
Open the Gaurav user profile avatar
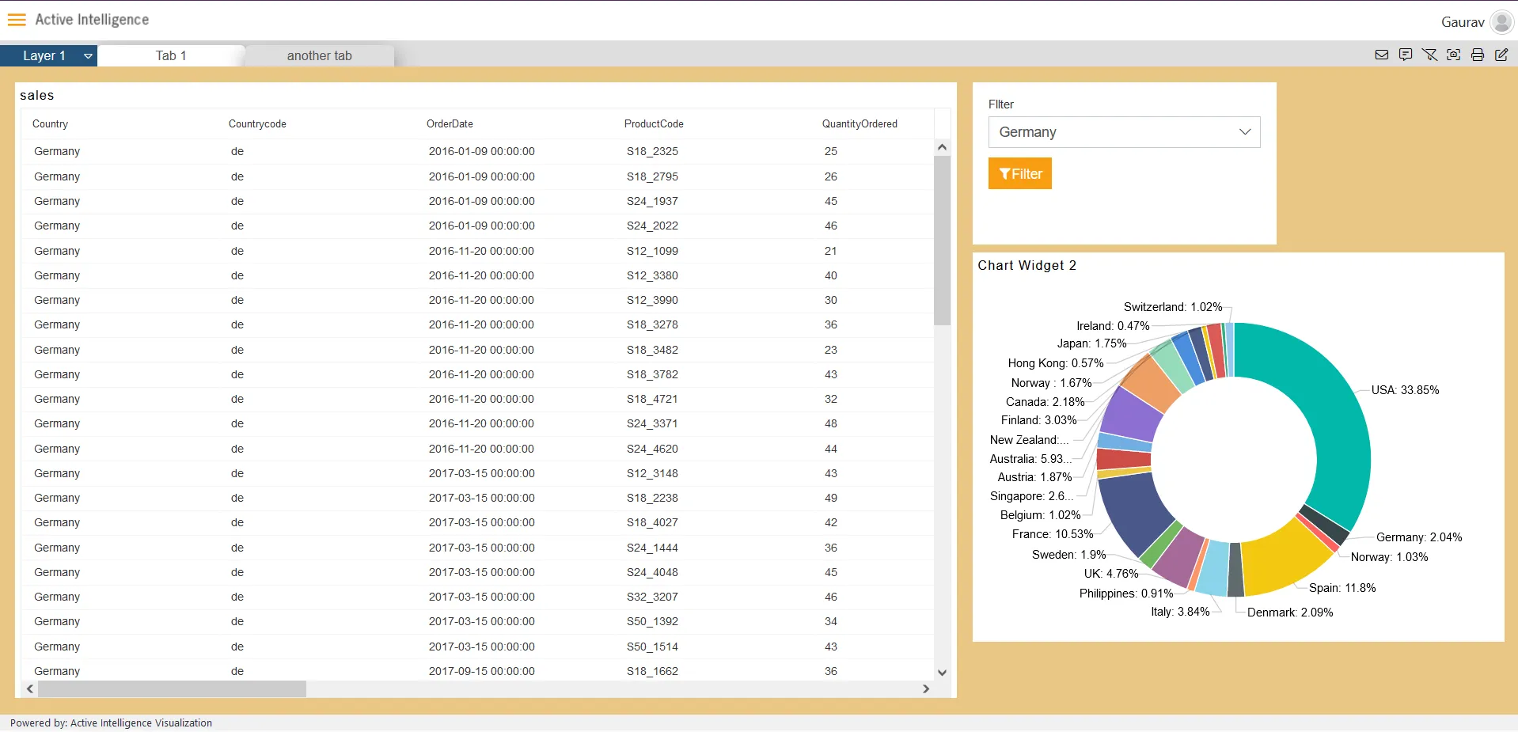pyautogui.click(x=1501, y=22)
